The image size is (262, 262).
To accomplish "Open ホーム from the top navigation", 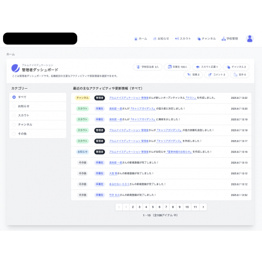I will coord(141,39).
